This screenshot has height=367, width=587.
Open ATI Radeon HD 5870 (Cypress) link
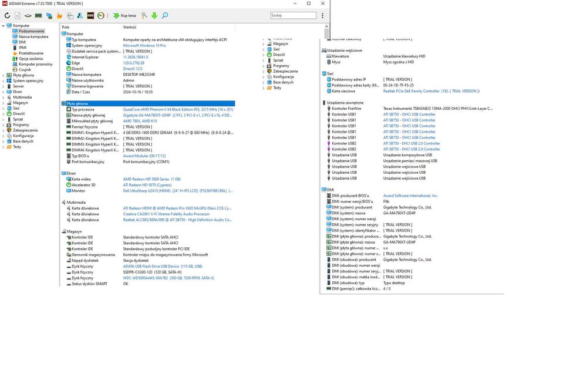click(x=147, y=185)
